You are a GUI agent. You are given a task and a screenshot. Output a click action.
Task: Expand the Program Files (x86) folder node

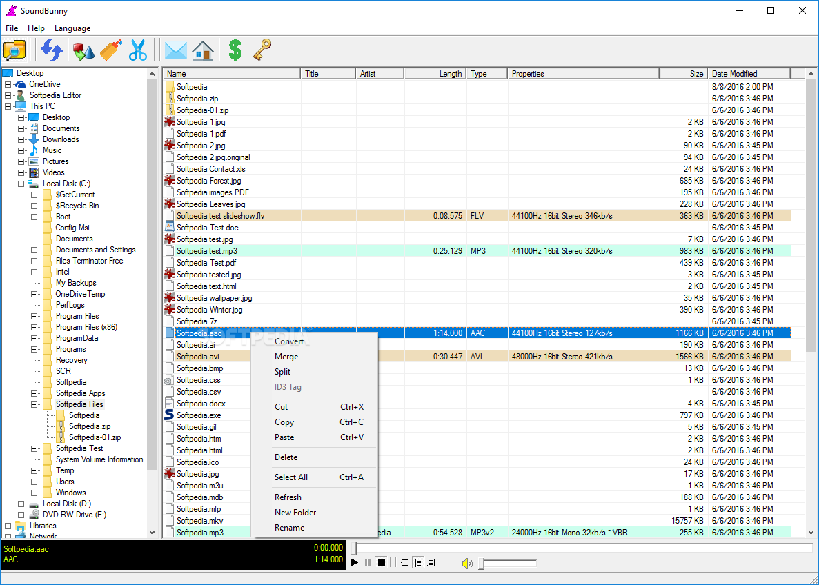click(34, 327)
